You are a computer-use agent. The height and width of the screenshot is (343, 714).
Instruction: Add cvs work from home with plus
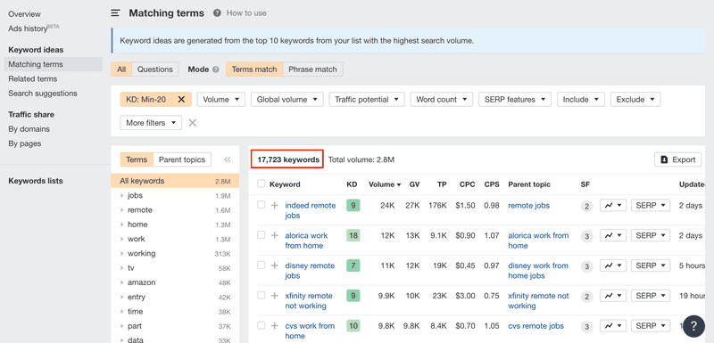274,325
